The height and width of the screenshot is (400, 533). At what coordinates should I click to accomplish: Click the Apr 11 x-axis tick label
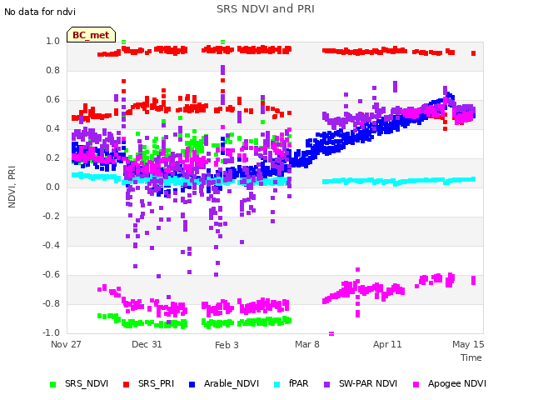(387, 344)
